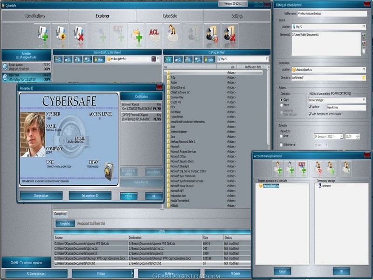
Task: Click remove element icon beside scheduler Element(s) box
Action: click(x=364, y=44)
